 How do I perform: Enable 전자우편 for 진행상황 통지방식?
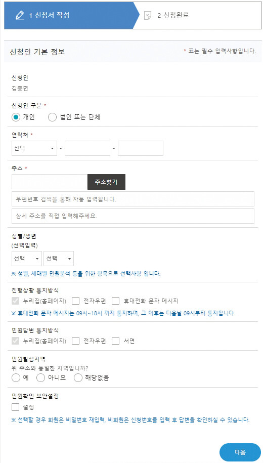click(76, 301)
